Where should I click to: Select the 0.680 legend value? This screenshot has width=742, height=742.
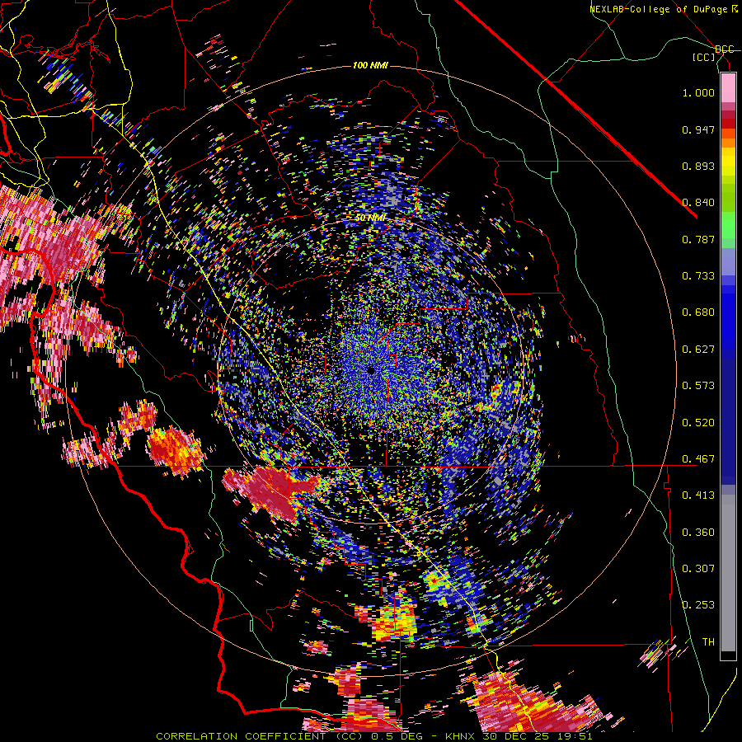click(698, 312)
